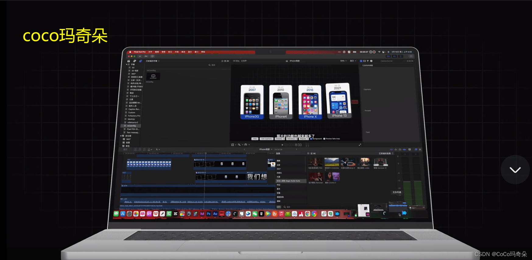532x260 pixels.
Task: Show the titles and generators sidebar icon
Action: click(140, 61)
